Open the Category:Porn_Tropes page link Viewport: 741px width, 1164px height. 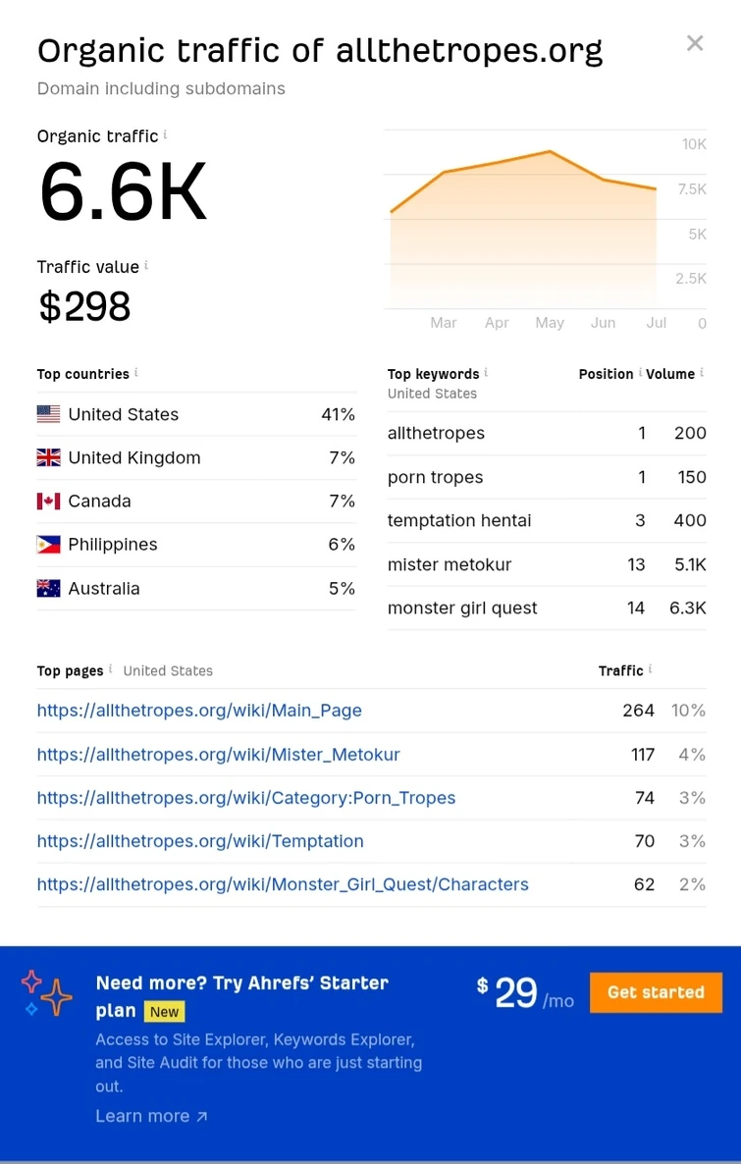click(245, 798)
